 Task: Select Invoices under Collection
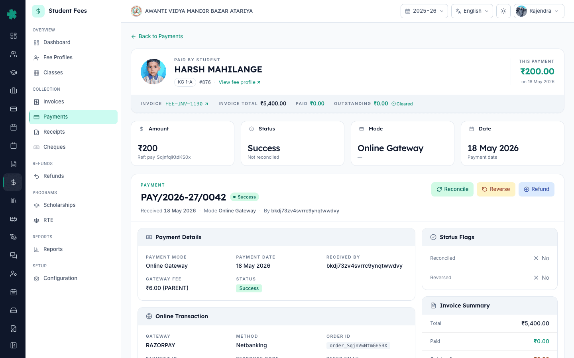pos(73,102)
